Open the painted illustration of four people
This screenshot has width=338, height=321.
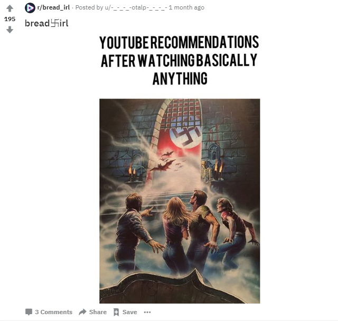pyautogui.click(x=180, y=201)
